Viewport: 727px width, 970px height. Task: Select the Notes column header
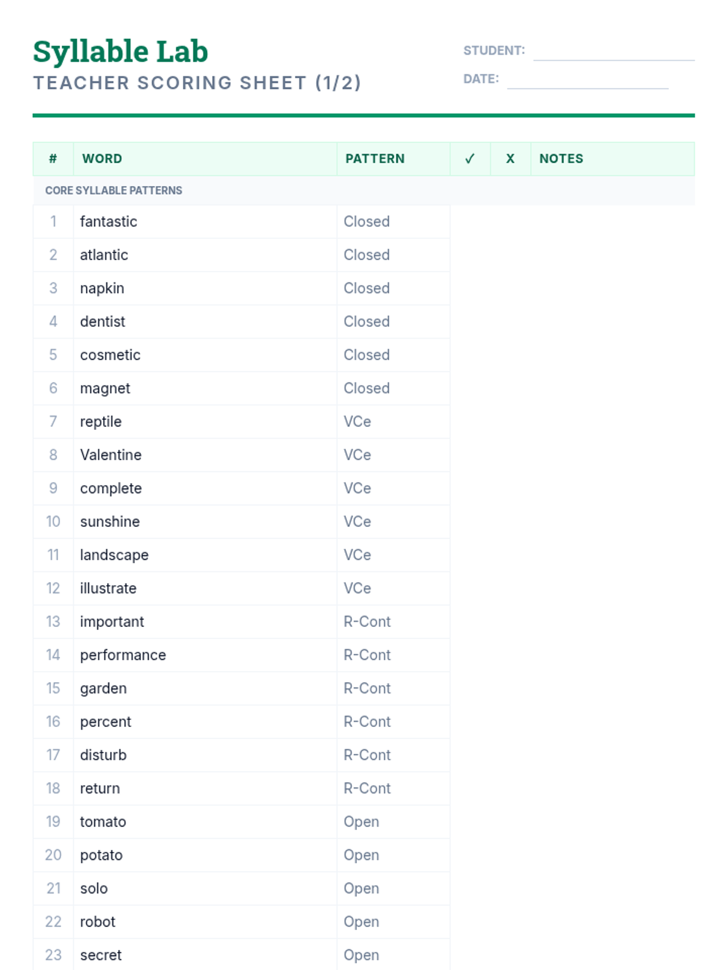point(561,159)
